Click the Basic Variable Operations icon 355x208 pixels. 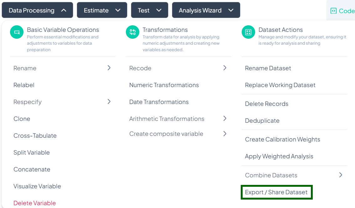17,32
